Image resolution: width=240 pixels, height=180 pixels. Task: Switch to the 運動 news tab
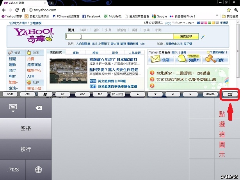tap(76, 53)
